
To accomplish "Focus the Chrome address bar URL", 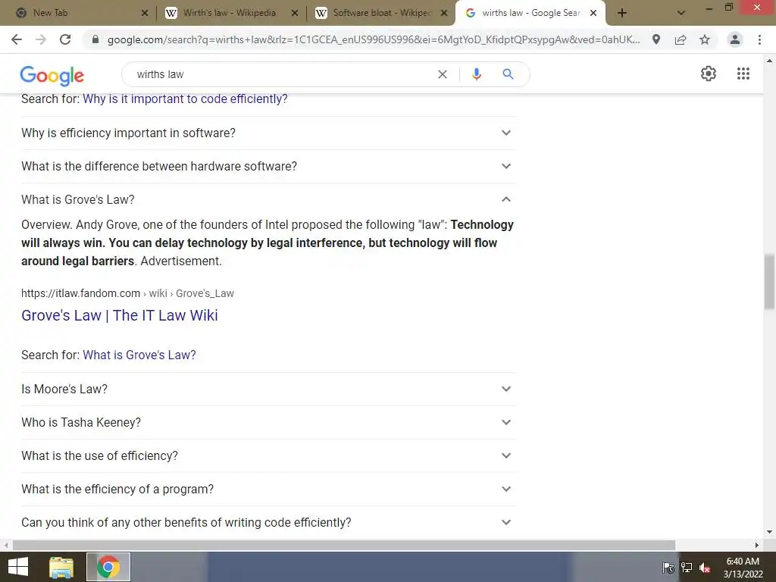I will (374, 39).
